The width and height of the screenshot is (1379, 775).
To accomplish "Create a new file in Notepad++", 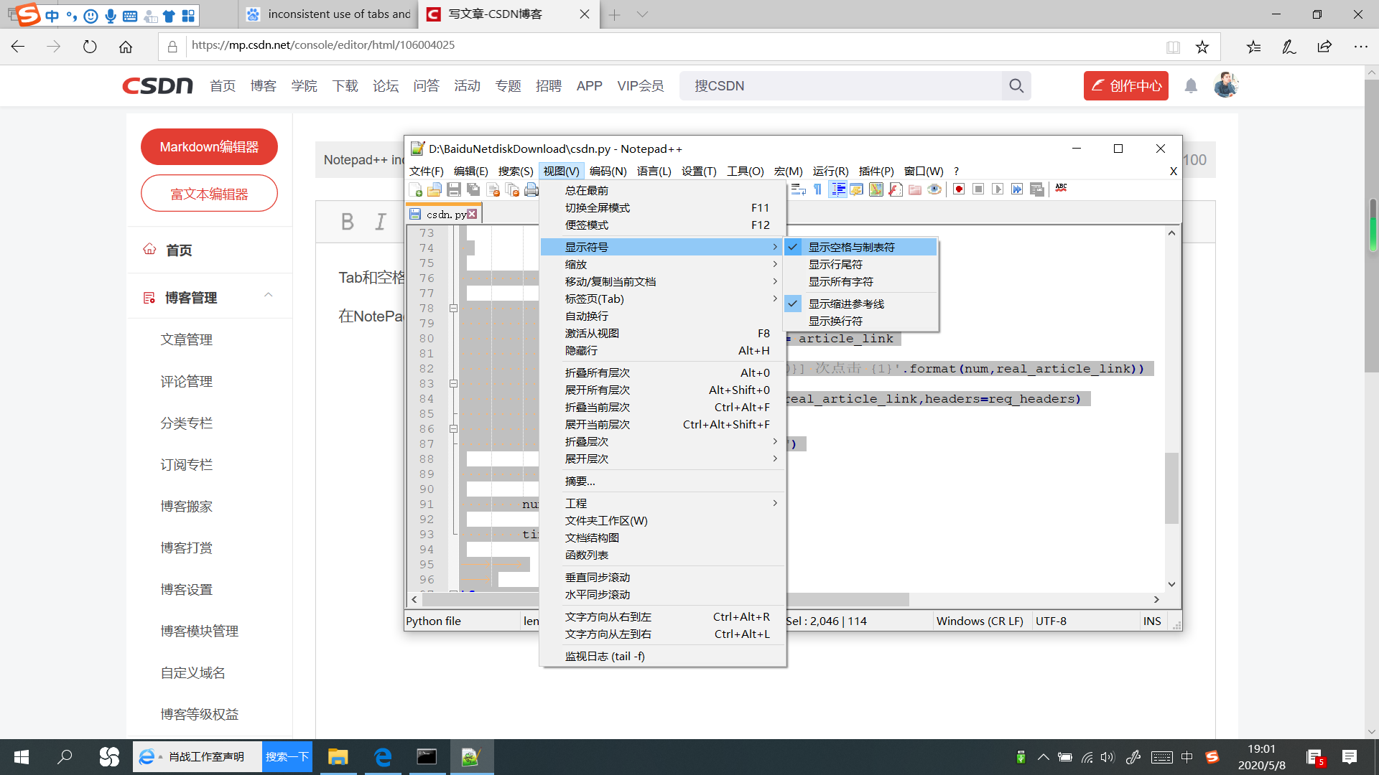I will [416, 189].
